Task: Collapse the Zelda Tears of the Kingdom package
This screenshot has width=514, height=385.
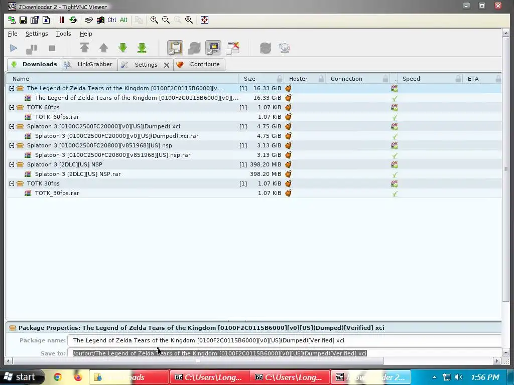Action: tap(12, 88)
